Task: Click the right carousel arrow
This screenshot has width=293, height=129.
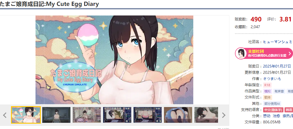Action: [x=223, y=115]
